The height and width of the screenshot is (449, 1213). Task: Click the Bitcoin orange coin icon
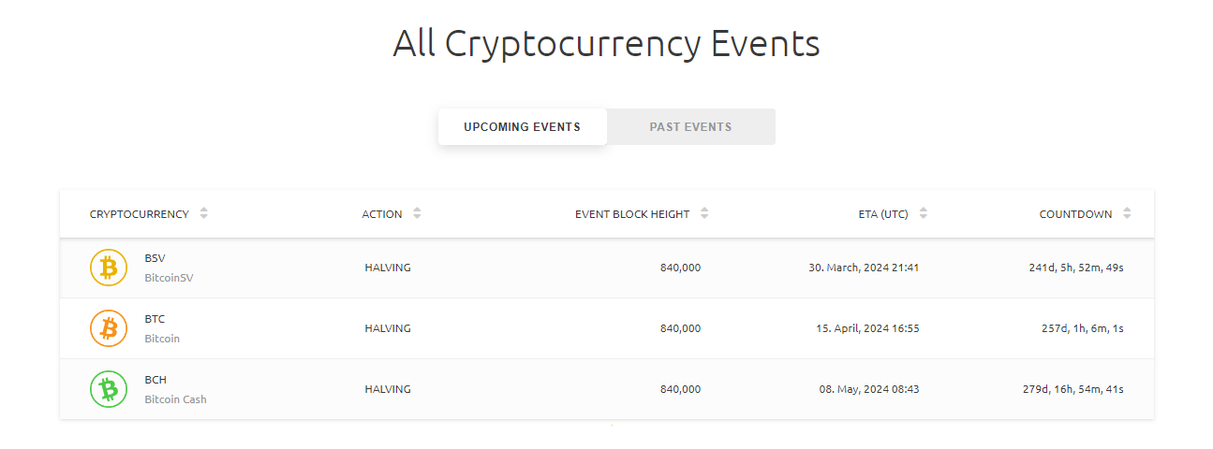click(108, 328)
